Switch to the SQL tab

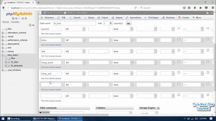(61, 17)
